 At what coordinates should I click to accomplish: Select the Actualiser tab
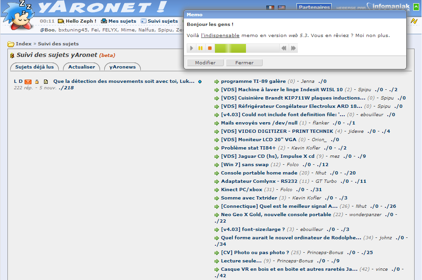82,67
